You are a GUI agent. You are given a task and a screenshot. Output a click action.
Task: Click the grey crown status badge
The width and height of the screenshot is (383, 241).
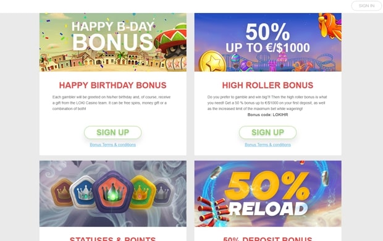[163, 192]
